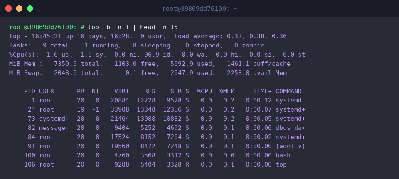Click the top command in PID 106 row
The image size is (399, 179).
281,165
